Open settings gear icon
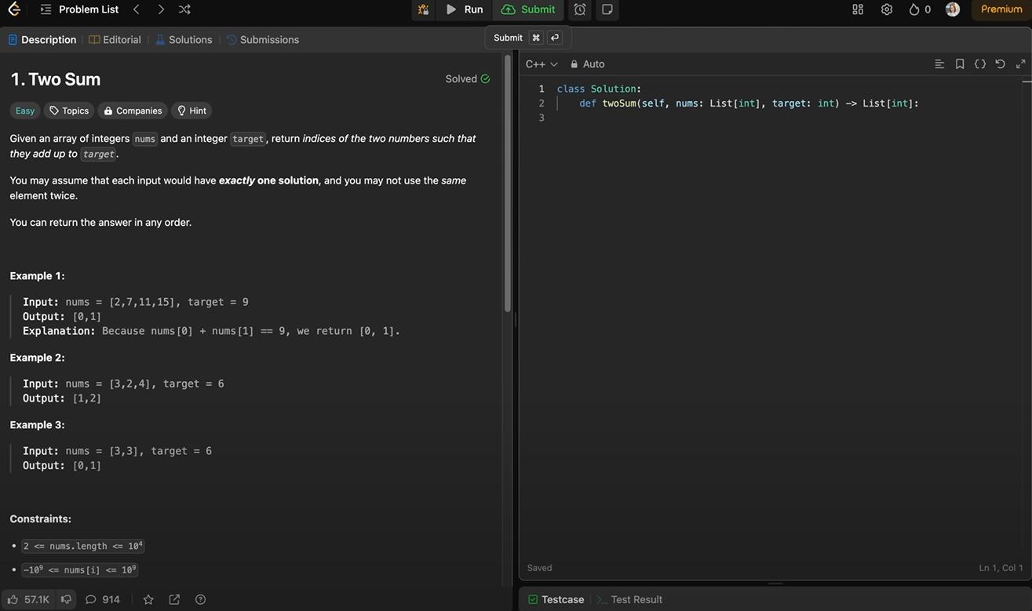This screenshot has height=611, width=1032. click(x=887, y=9)
